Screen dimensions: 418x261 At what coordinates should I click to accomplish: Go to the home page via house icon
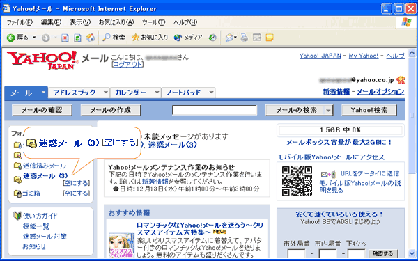91,38
